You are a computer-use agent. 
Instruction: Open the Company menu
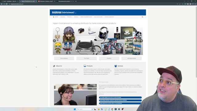click(x=62, y=17)
